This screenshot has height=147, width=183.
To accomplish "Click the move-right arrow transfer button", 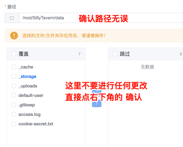I will point(97,103).
